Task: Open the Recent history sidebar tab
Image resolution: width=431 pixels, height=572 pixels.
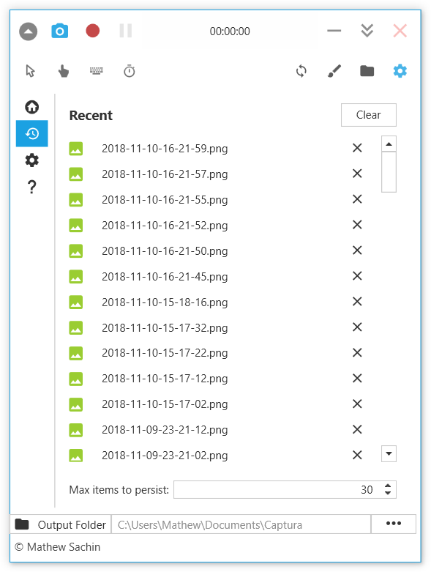Action: (x=31, y=133)
